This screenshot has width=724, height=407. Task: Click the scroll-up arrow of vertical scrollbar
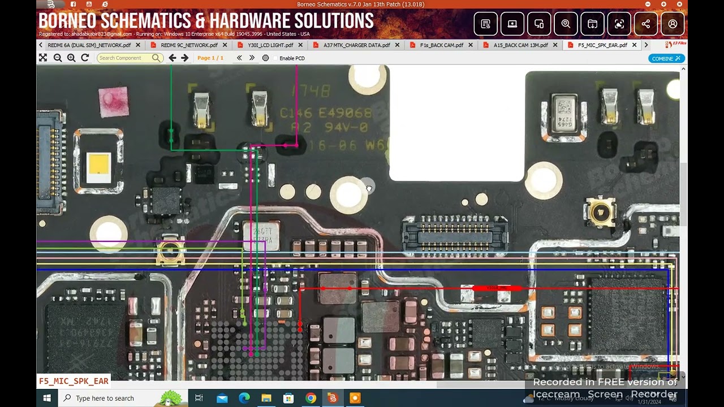[683, 69]
